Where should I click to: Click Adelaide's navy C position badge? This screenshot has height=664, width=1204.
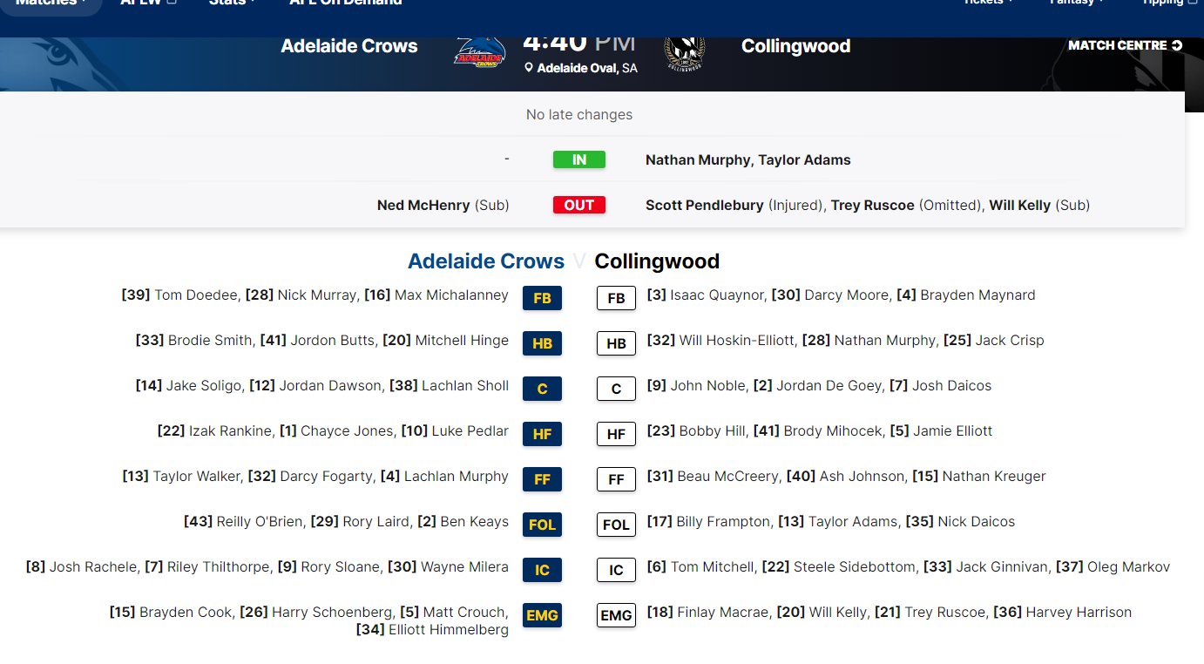tap(542, 389)
